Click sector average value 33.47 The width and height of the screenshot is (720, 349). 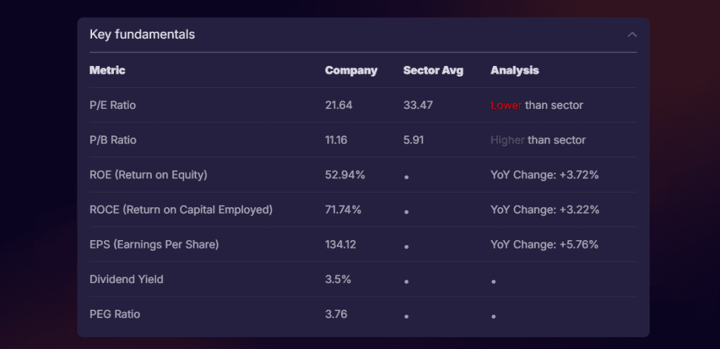418,105
